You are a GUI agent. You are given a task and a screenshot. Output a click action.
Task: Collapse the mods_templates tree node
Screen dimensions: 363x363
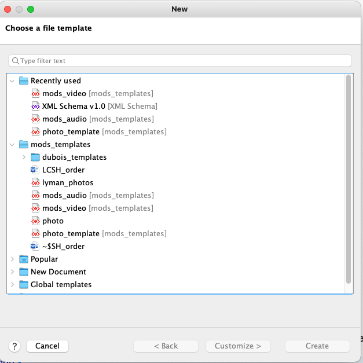12,145
